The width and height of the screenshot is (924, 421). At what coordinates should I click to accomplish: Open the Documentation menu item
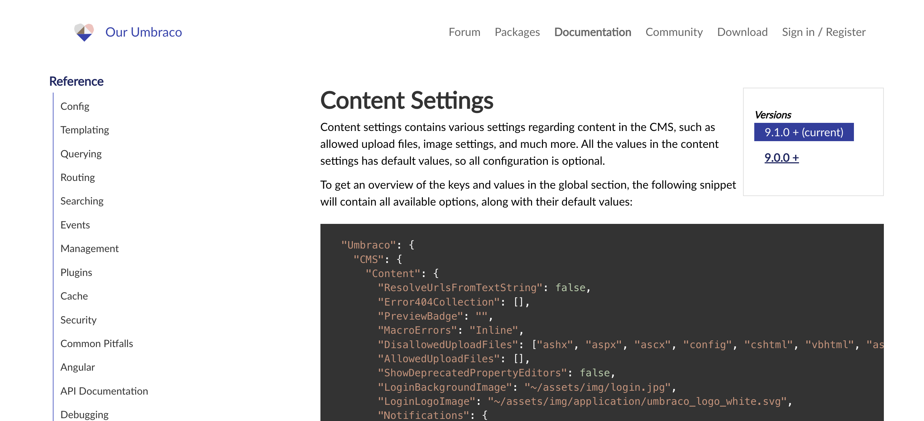592,32
